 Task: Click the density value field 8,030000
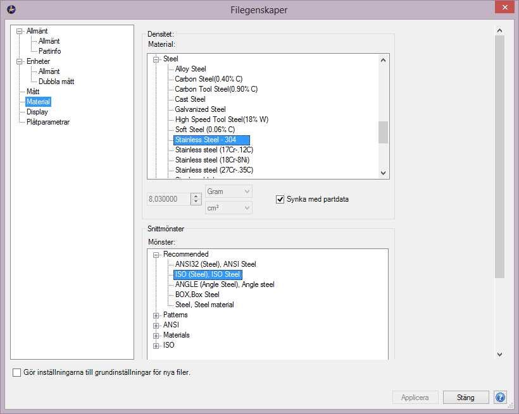click(x=168, y=199)
